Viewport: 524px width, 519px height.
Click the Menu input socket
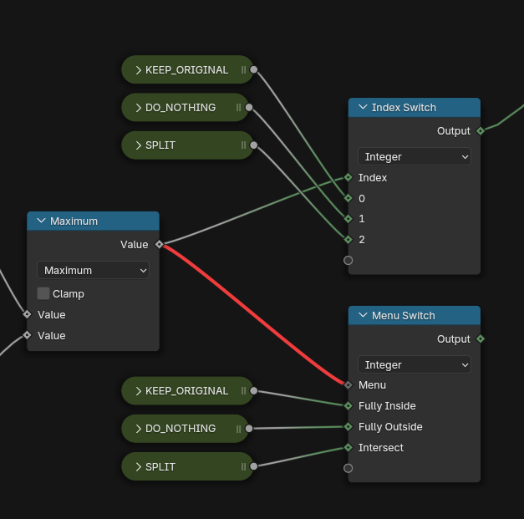coord(348,385)
